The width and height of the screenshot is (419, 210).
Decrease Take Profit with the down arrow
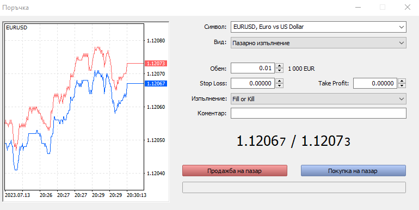coord(402,86)
